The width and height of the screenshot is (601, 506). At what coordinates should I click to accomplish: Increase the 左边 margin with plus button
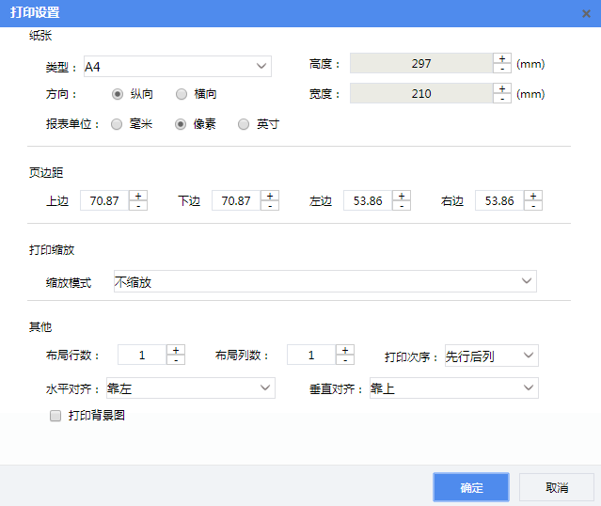click(402, 196)
